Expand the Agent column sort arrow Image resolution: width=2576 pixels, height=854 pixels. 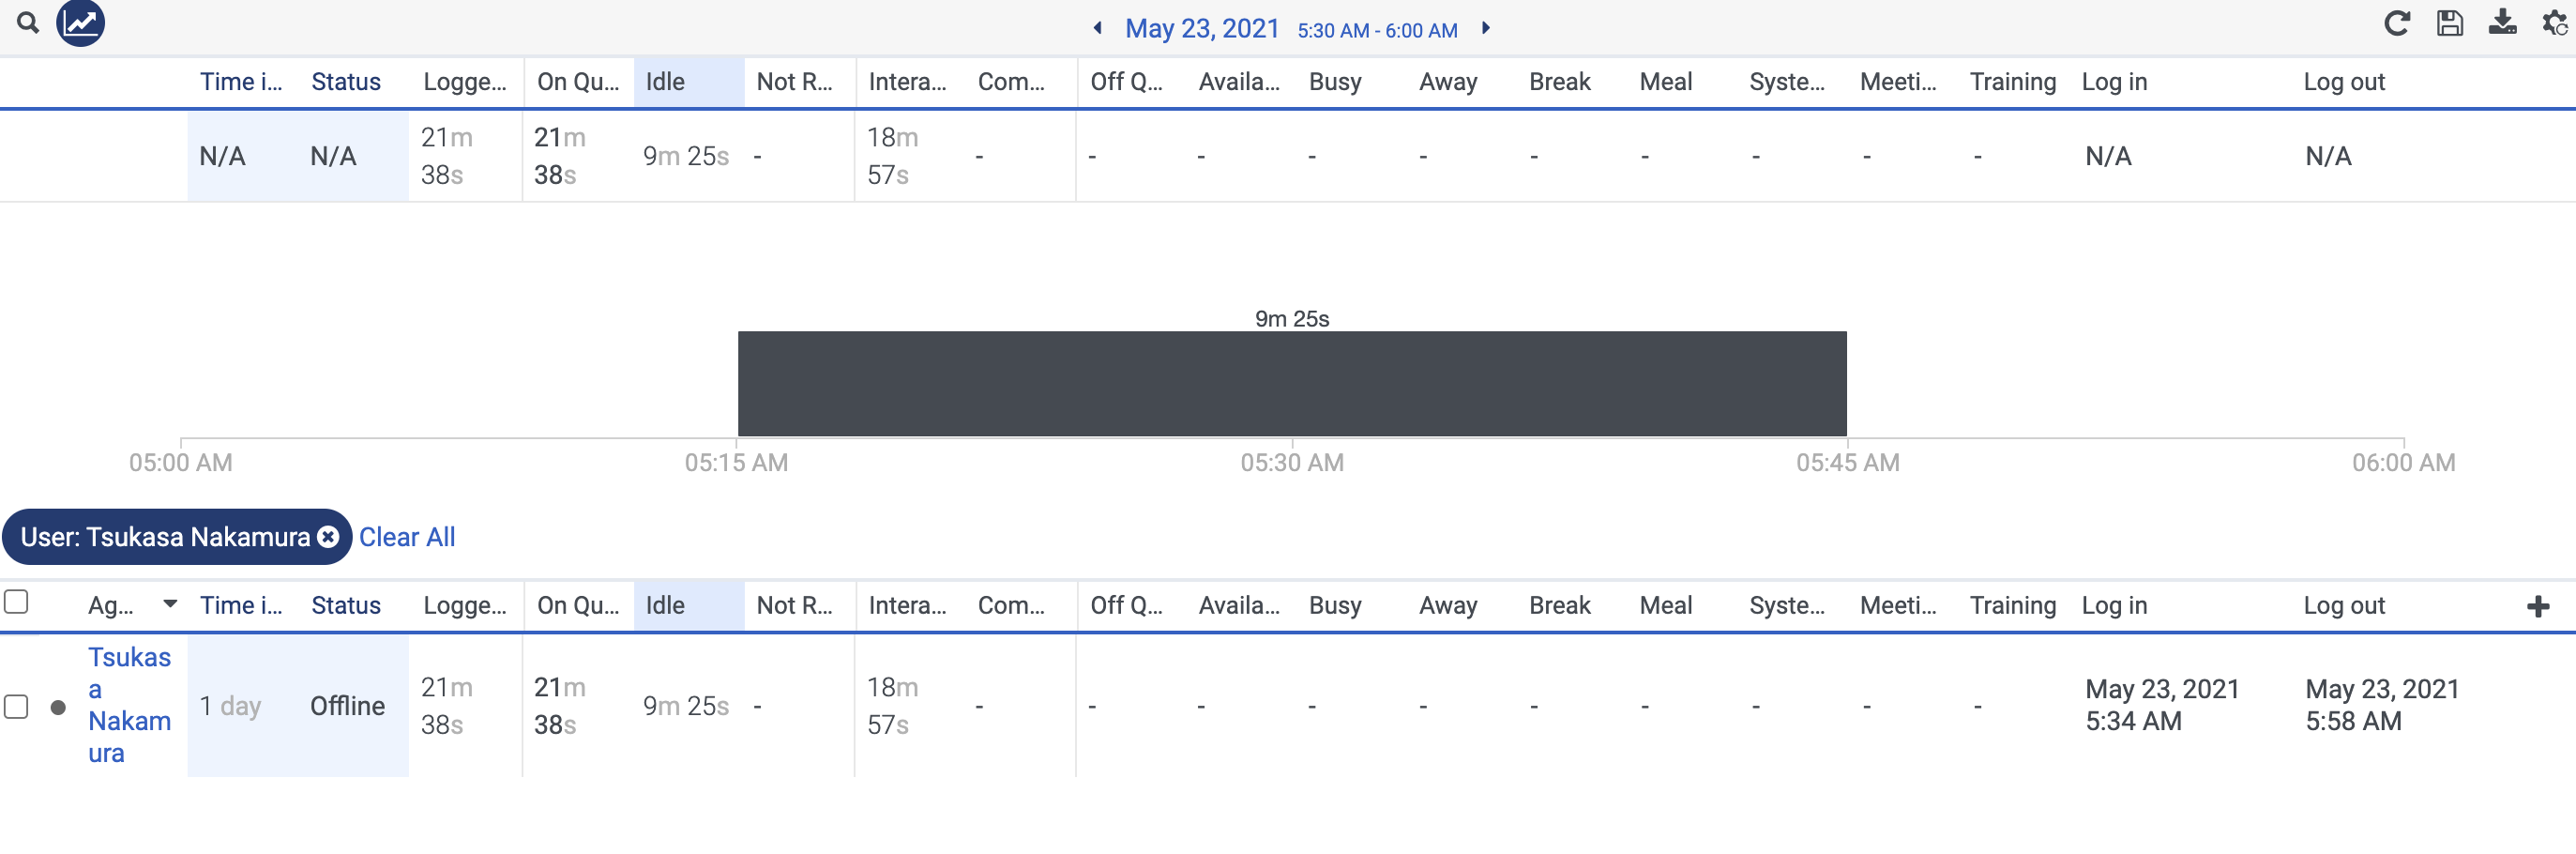(x=170, y=604)
